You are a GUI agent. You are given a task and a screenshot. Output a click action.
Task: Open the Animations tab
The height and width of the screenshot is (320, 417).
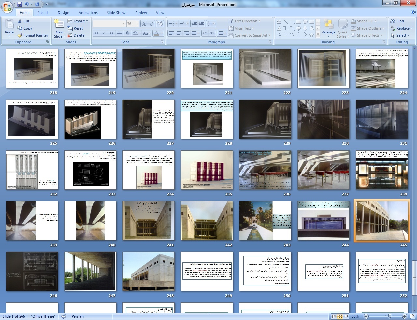tap(88, 13)
